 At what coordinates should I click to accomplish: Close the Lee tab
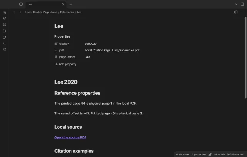[x=63, y=4]
